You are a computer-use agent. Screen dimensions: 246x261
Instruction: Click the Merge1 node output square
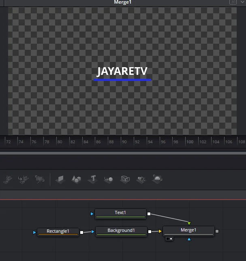pos(217,231)
